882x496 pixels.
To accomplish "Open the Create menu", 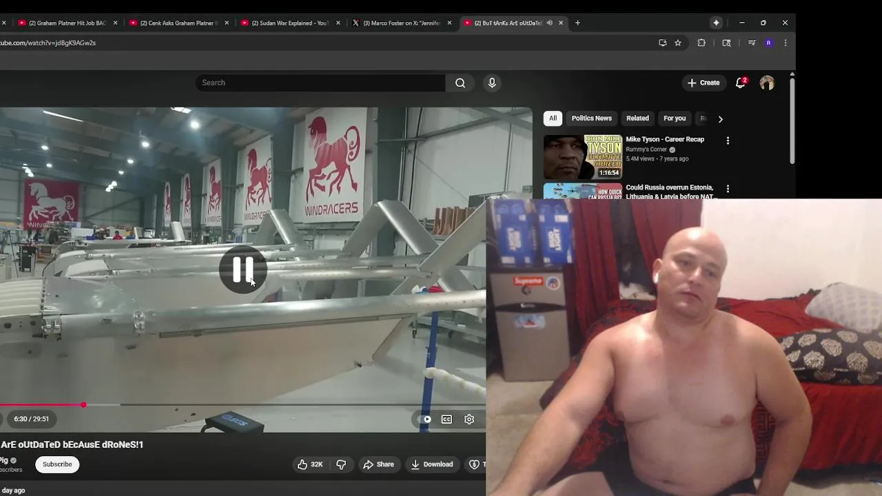I will coord(704,83).
